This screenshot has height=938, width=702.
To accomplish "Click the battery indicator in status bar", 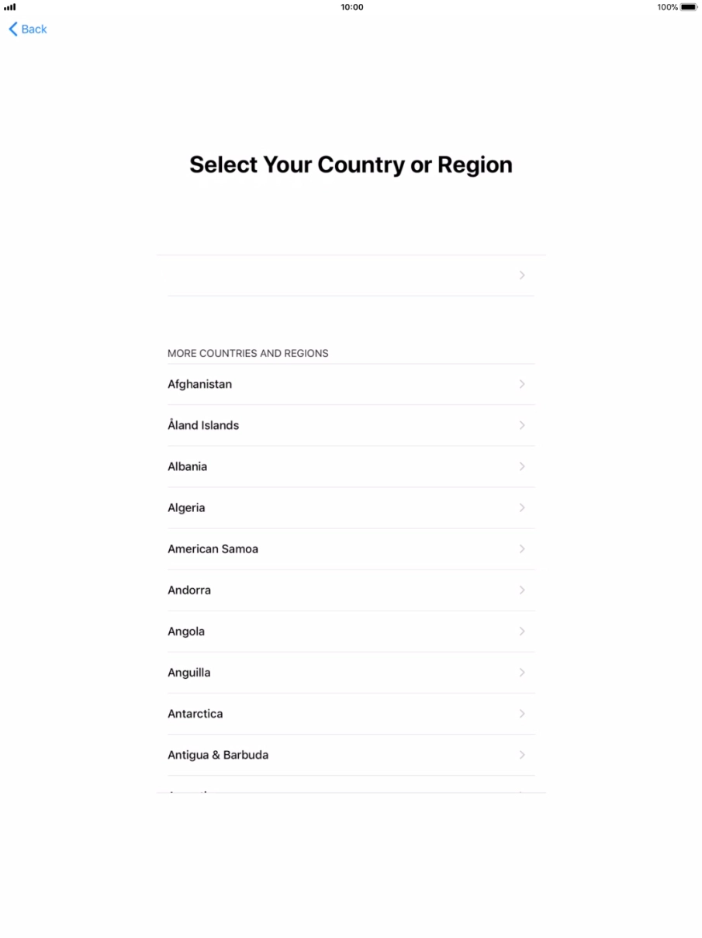I will pyautogui.click(x=689, y=6).
